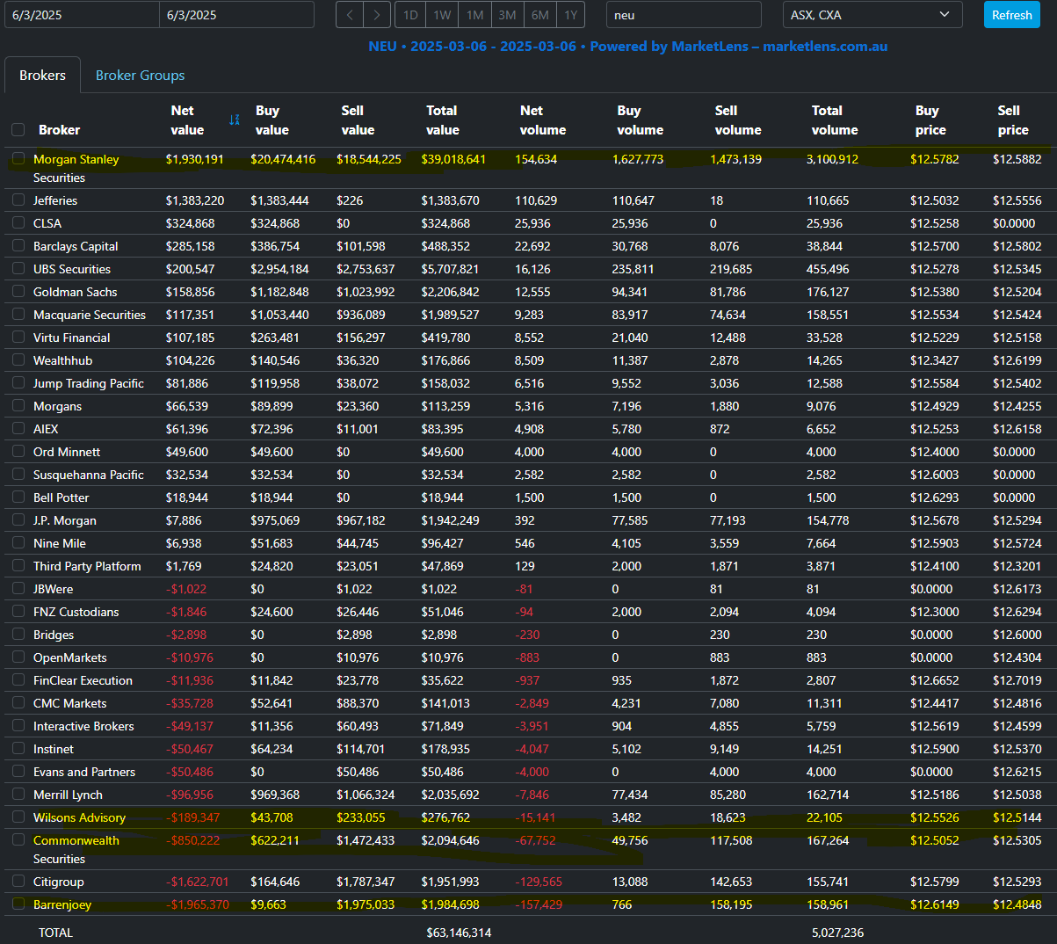Click the Commonwealth Securities broker name

coord(76,849)
